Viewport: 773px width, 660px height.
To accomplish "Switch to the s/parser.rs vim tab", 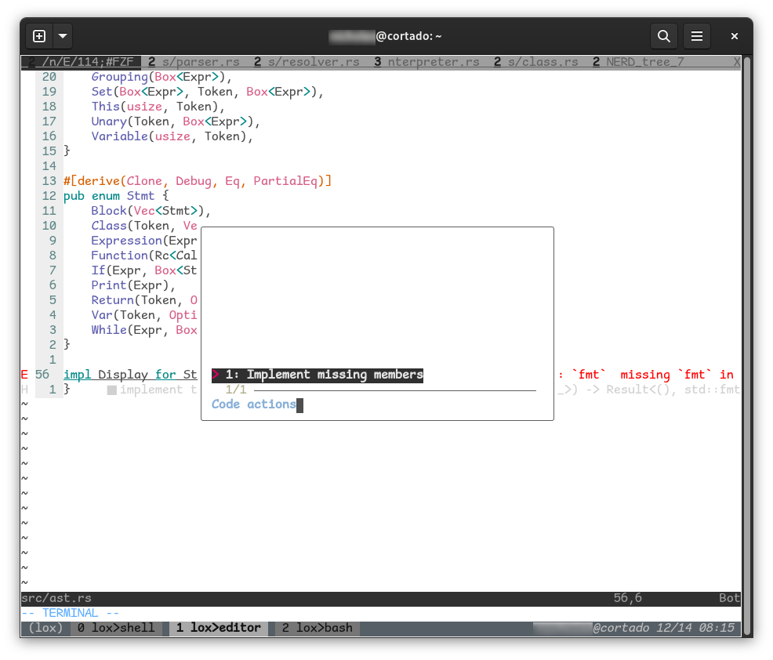I will [194, 62].
